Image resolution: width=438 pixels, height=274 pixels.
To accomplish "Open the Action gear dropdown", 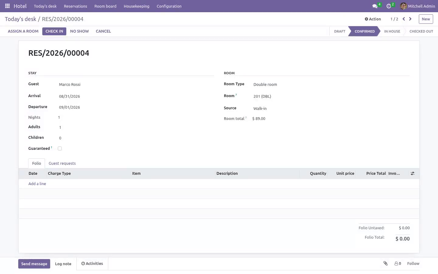I will point(373,19).
